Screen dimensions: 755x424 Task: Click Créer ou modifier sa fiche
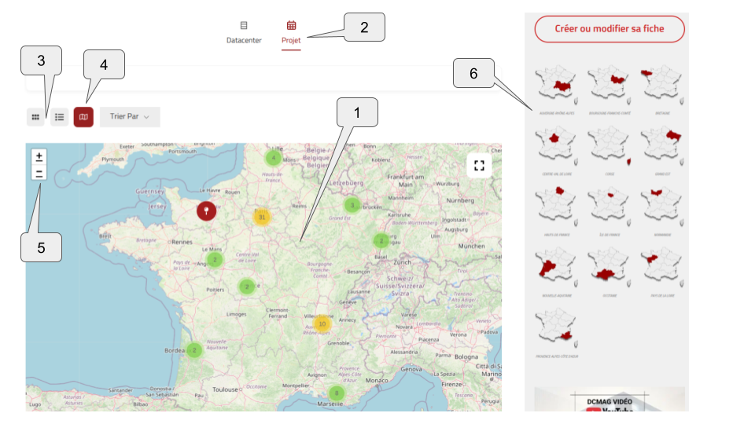[x=610, y=29]
